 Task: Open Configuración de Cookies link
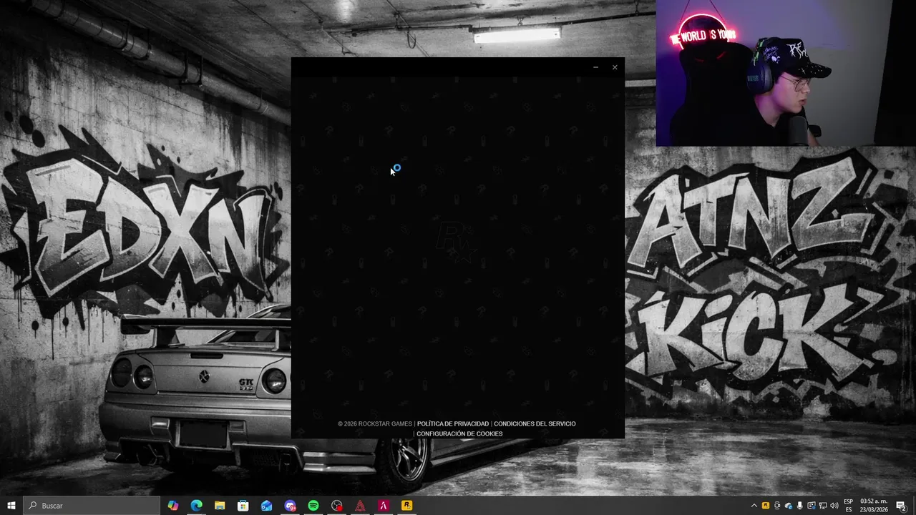pyautogui.click(x=459, y=433)
